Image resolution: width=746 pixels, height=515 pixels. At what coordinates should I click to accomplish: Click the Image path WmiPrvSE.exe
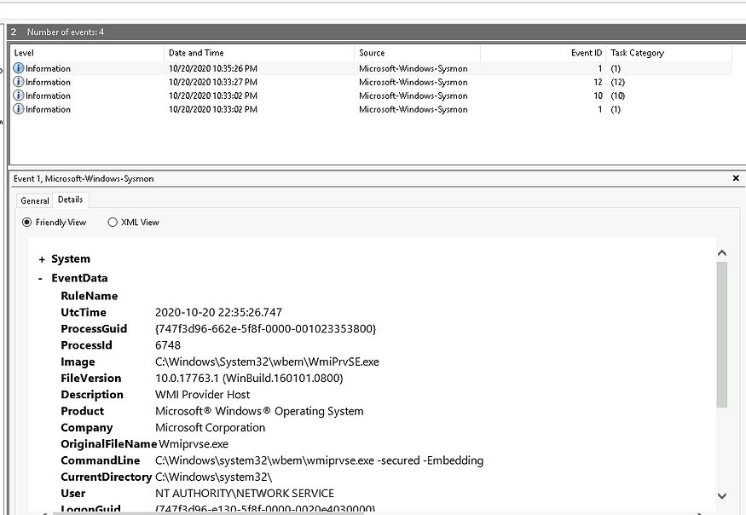click(x=267, y=362)
